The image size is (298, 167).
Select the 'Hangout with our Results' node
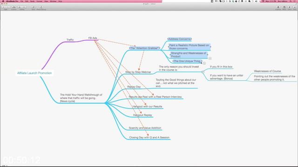(x=147, y=106)
